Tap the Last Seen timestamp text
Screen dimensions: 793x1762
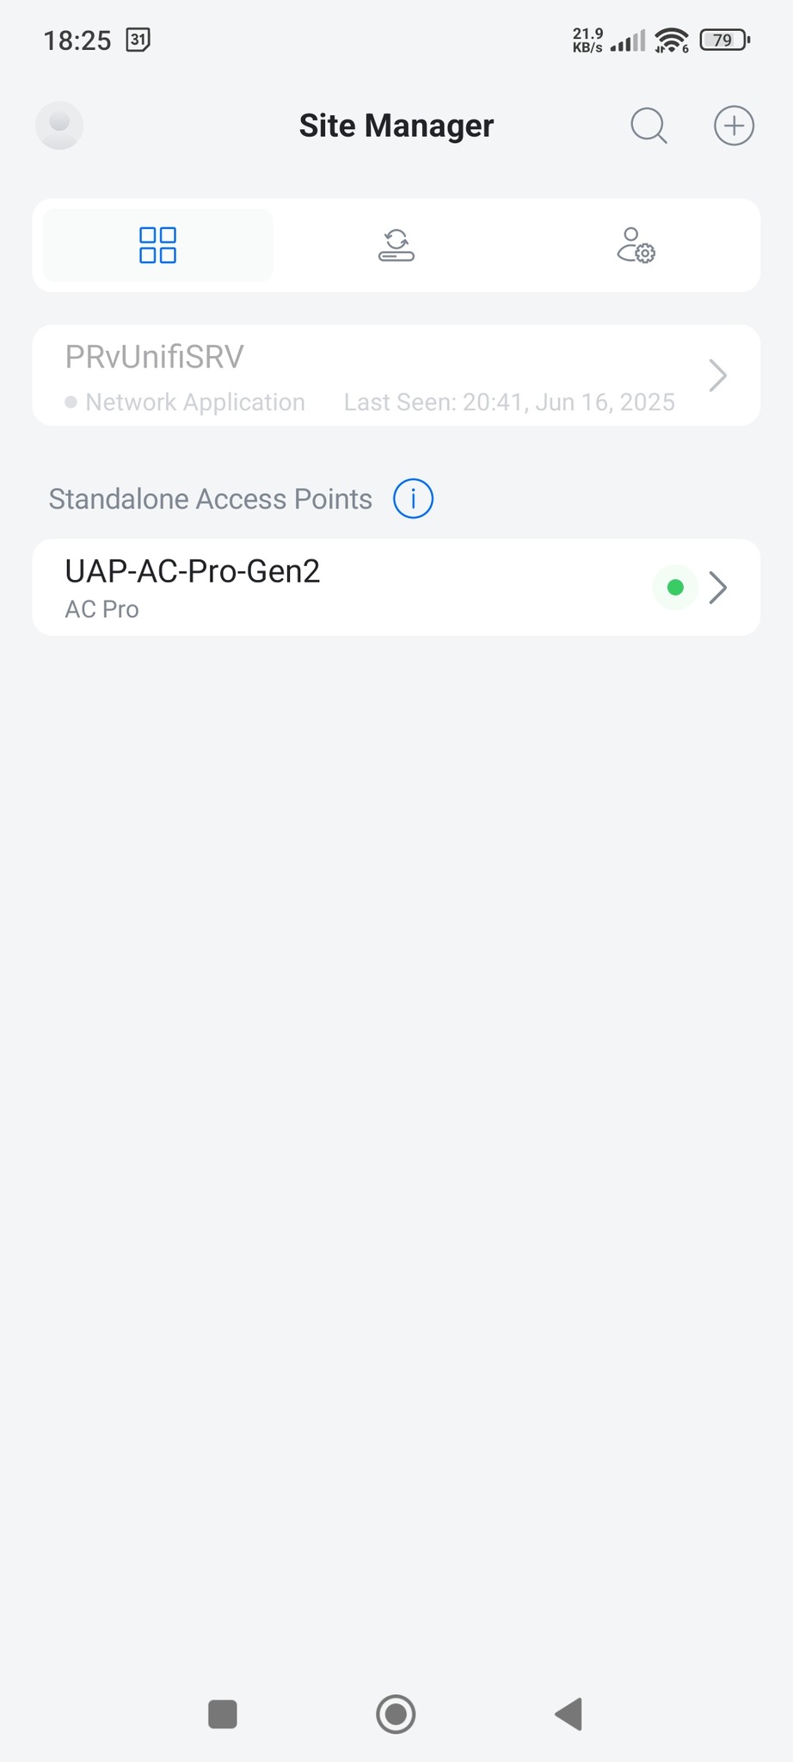coord(509,402)
